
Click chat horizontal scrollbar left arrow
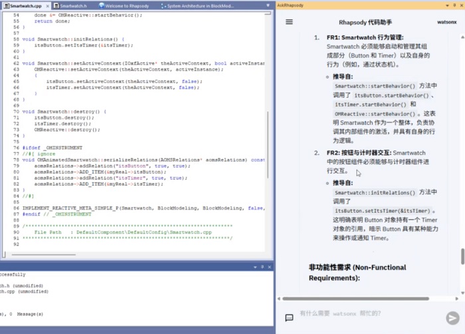tap(279, 299)
